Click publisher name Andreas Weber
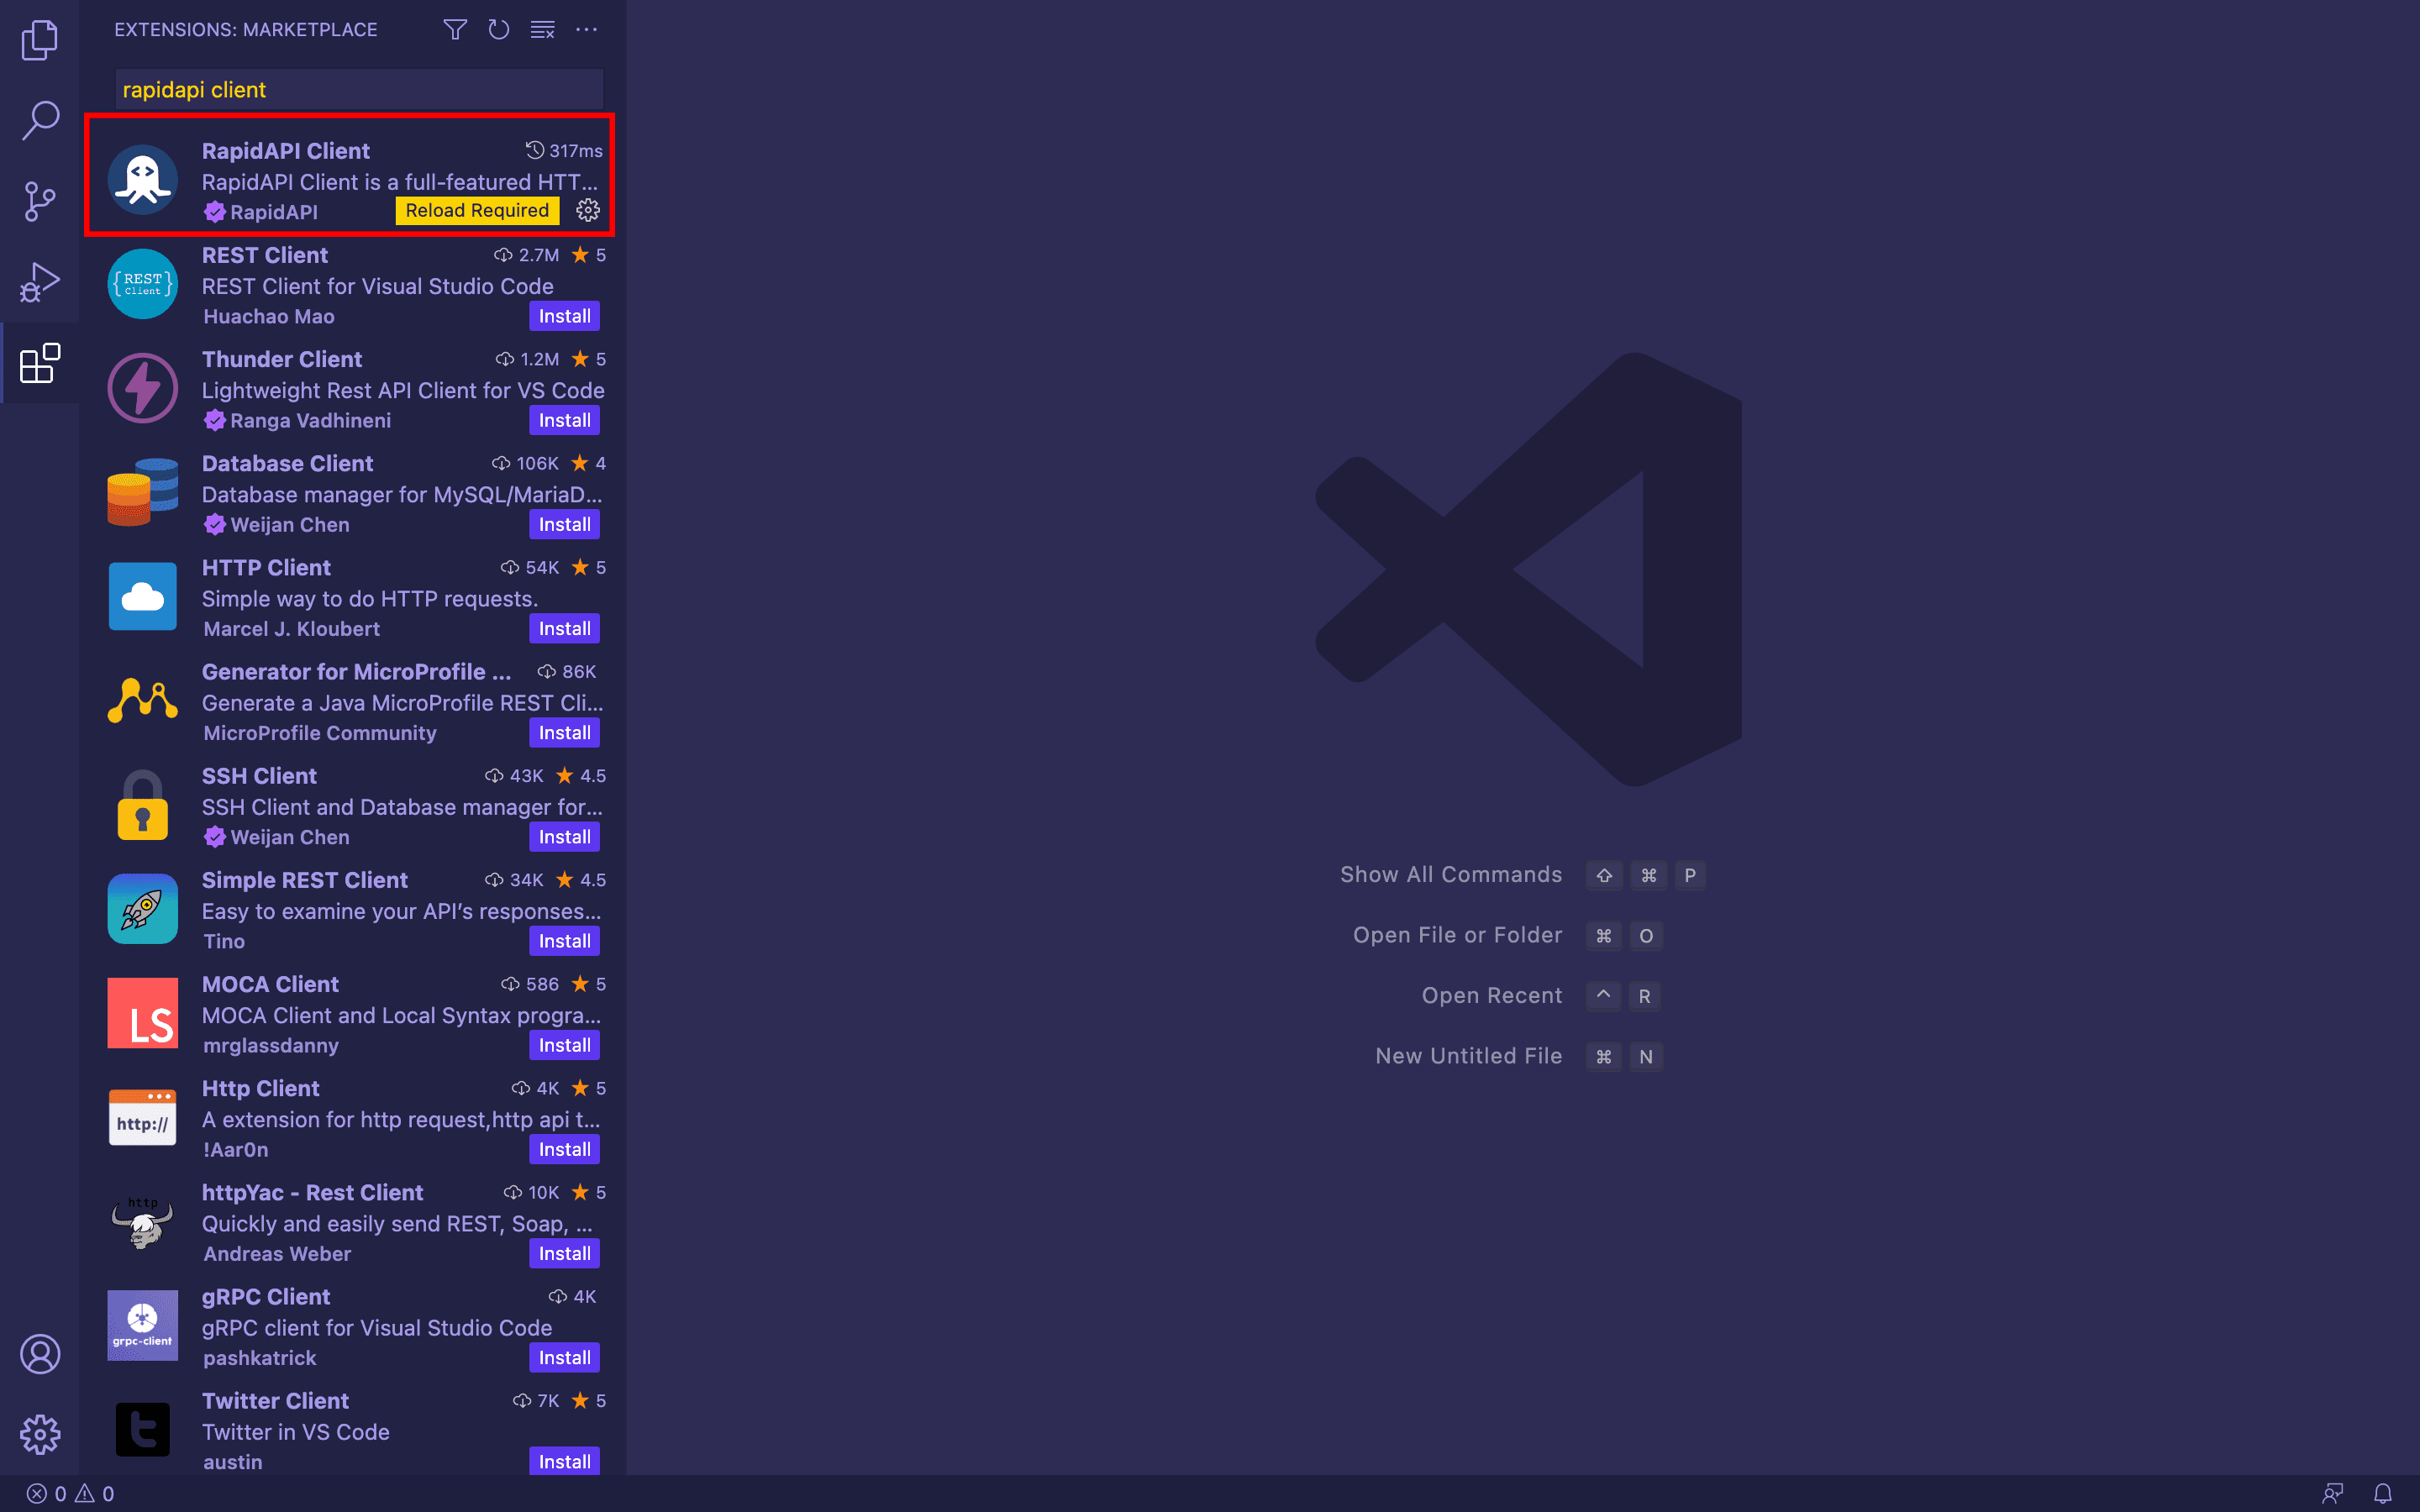 pyautogui.click(x=277, y=1253)
